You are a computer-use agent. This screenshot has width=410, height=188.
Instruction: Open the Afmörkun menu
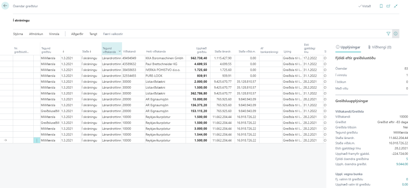click(x=36, y=34)
